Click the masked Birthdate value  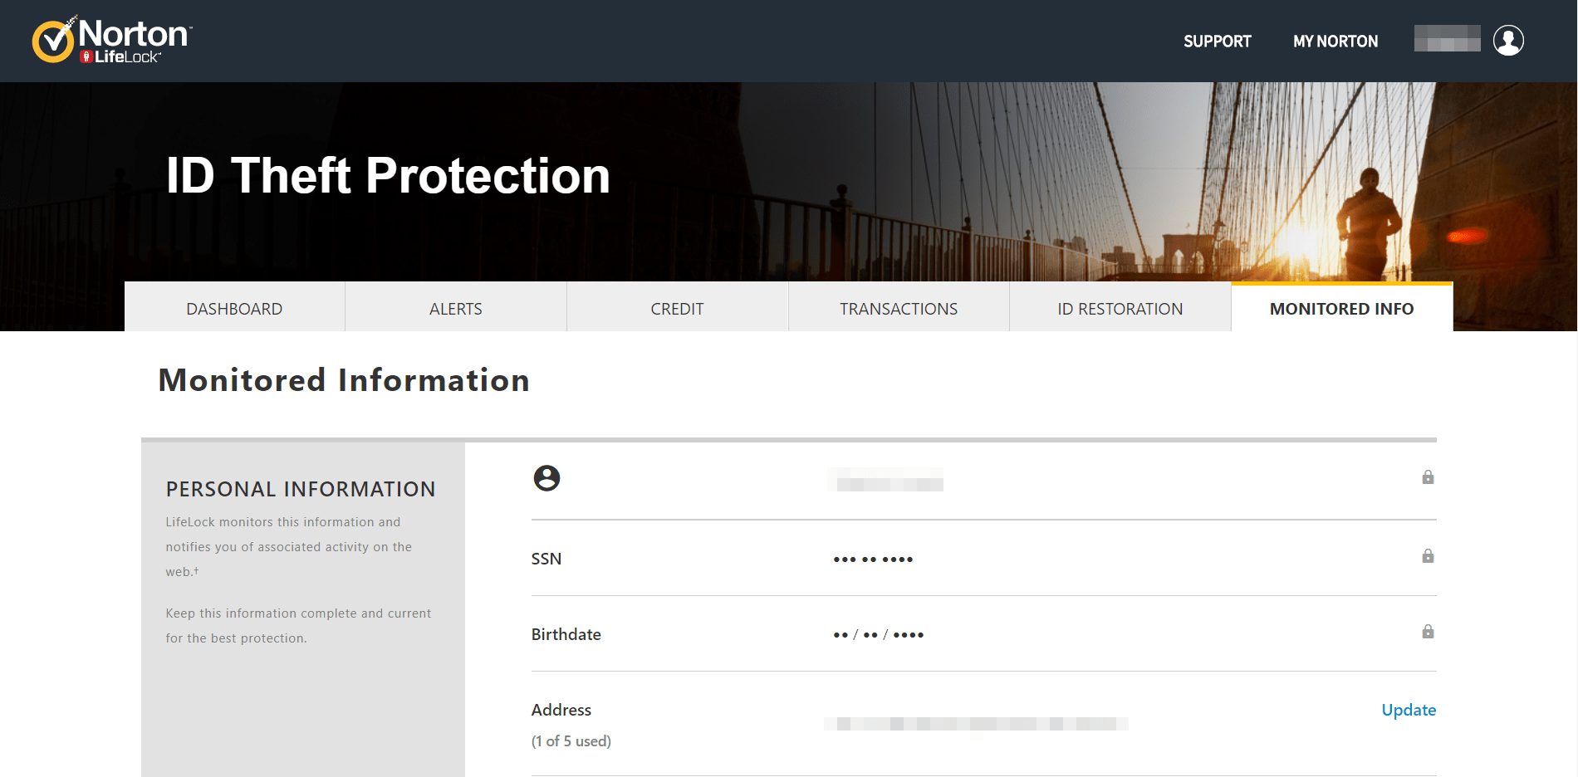(x=879, y=635)
